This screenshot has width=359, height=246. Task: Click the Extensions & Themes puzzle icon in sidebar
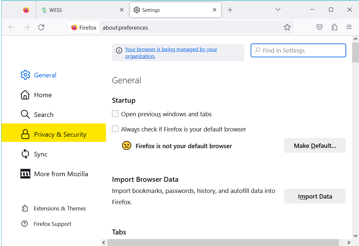pos(25,208)
